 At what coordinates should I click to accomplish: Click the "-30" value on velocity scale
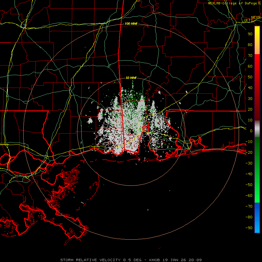click(249, 163)
